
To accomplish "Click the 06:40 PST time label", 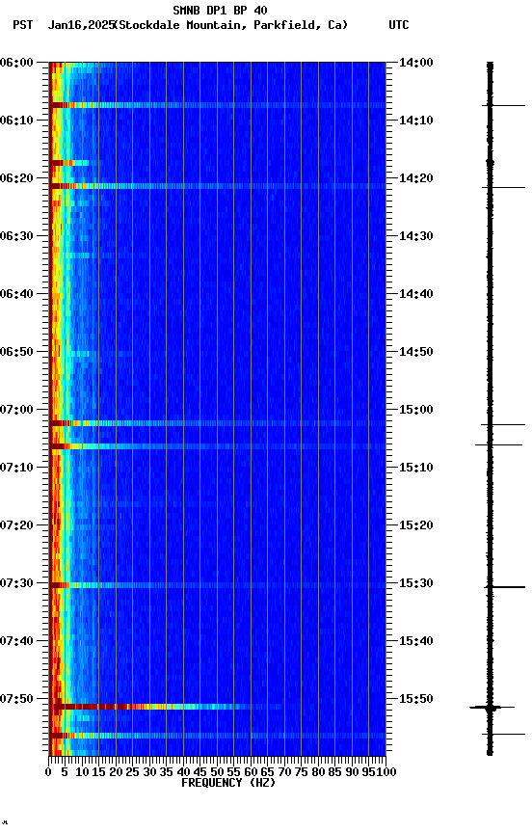I will click(16, 294).
